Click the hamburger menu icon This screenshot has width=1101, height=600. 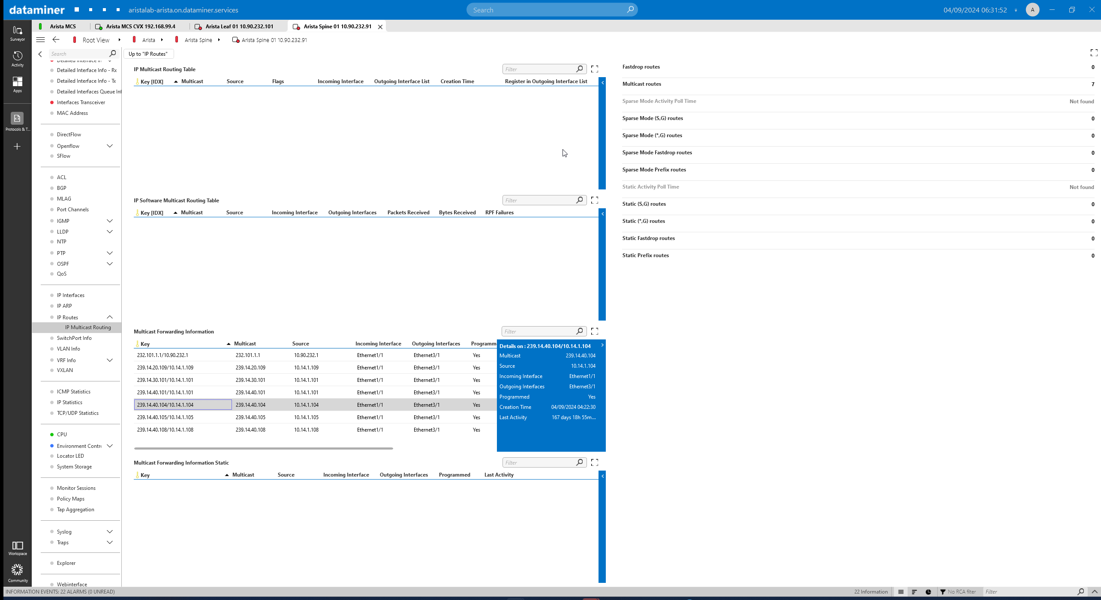click(41, 40)
